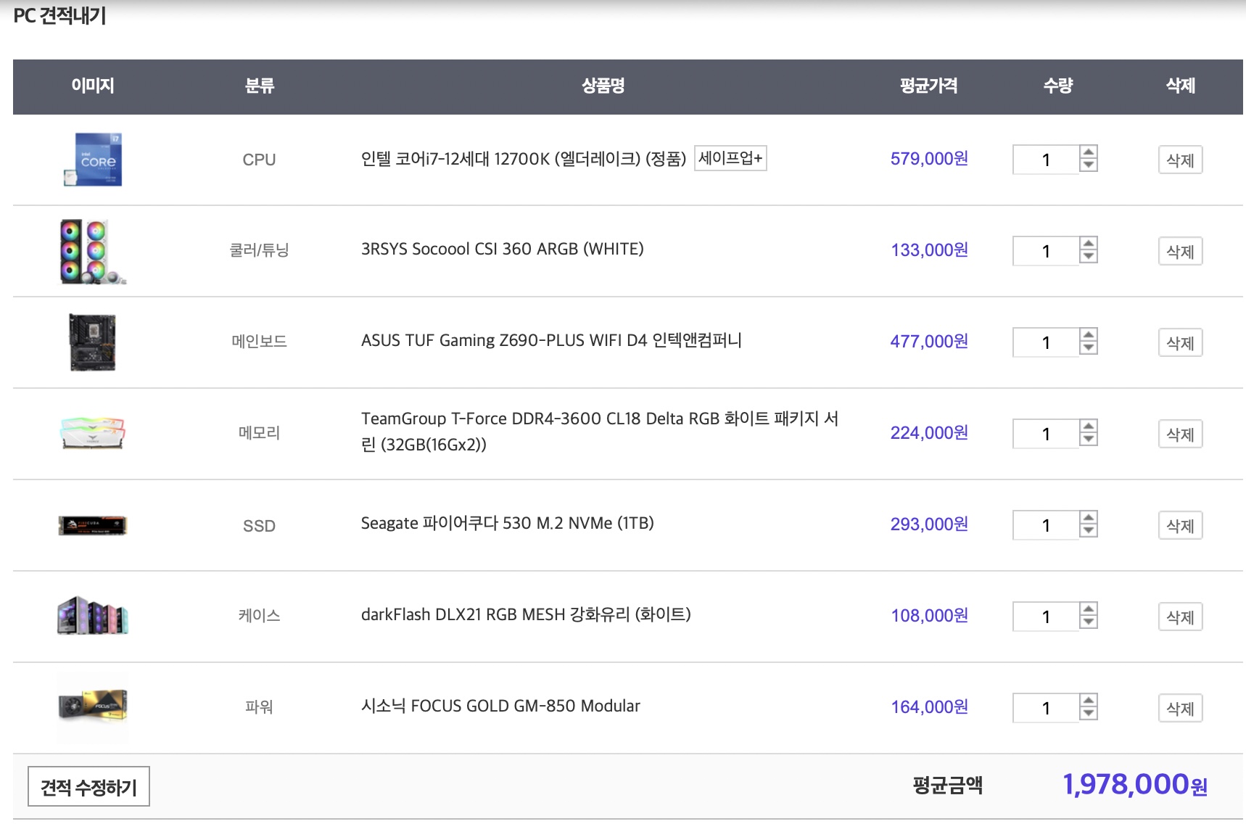Open the Intel Core i7 12700K CPU thumbnail
Image resolution: width=1246 pixels, height=824 pixels.
[x=92, y=160]
